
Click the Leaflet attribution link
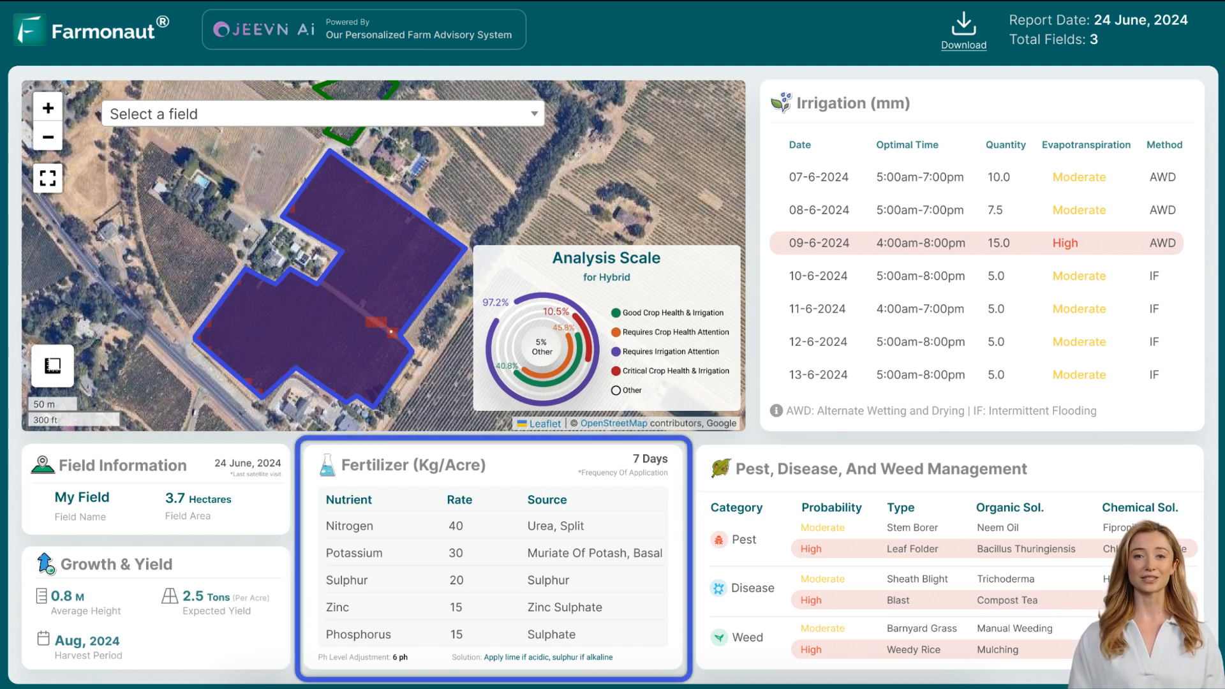coord(544,423)
